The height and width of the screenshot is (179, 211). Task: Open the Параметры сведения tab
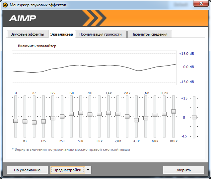pyautogui.click(x=149, y=34)
